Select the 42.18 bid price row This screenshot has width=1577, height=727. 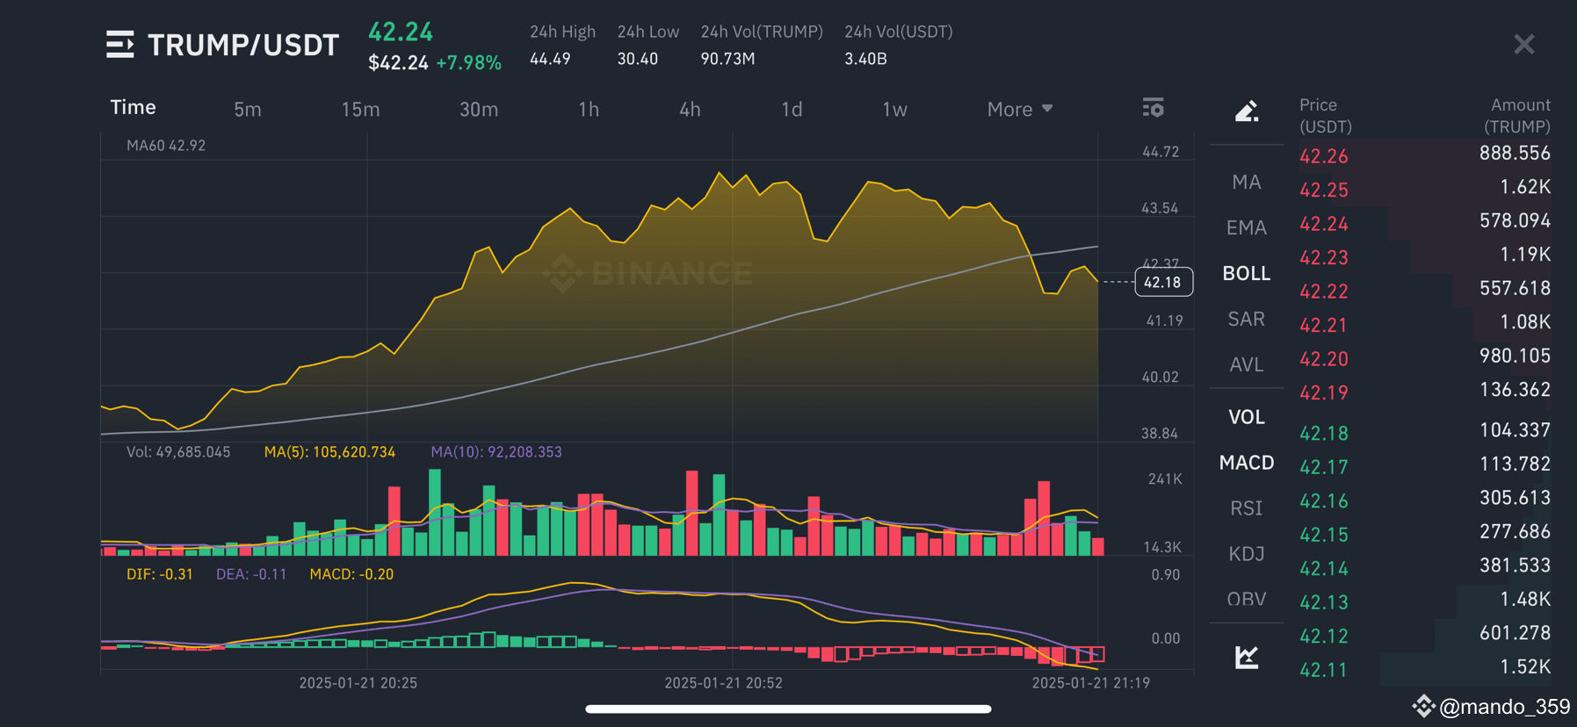tap(1425, 432)
